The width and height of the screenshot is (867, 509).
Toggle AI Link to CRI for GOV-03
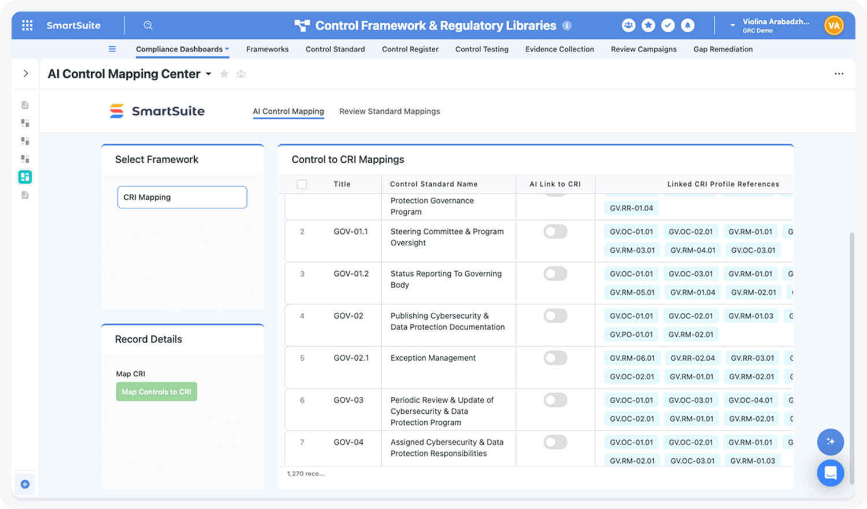[x=555, y=400]
